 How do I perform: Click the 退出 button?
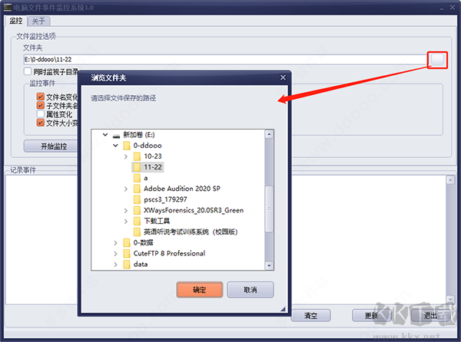pos(430,316)
